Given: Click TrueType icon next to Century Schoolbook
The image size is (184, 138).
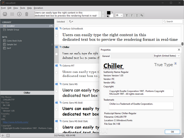Looking at the screenshot, I should pos(61,28).
